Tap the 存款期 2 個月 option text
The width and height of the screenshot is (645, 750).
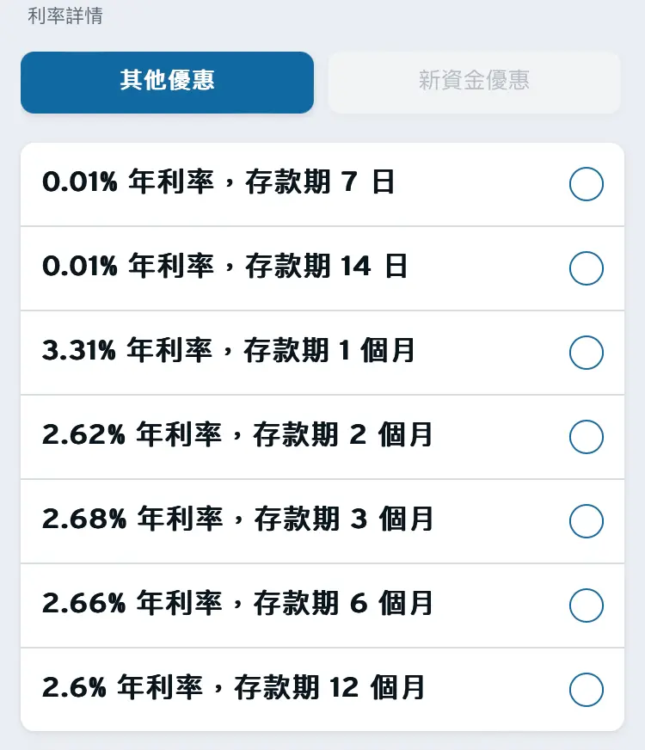(343, 434)
